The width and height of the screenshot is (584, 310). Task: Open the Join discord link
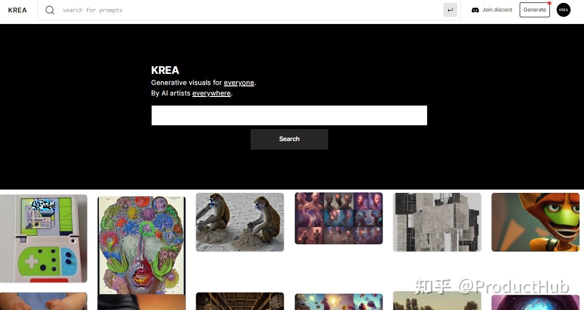497,10
